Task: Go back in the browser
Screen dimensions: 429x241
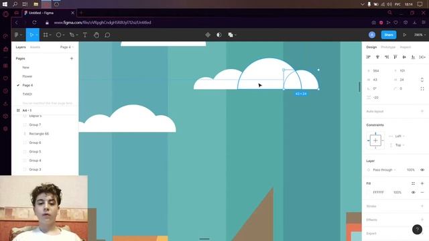Action: 16,22
